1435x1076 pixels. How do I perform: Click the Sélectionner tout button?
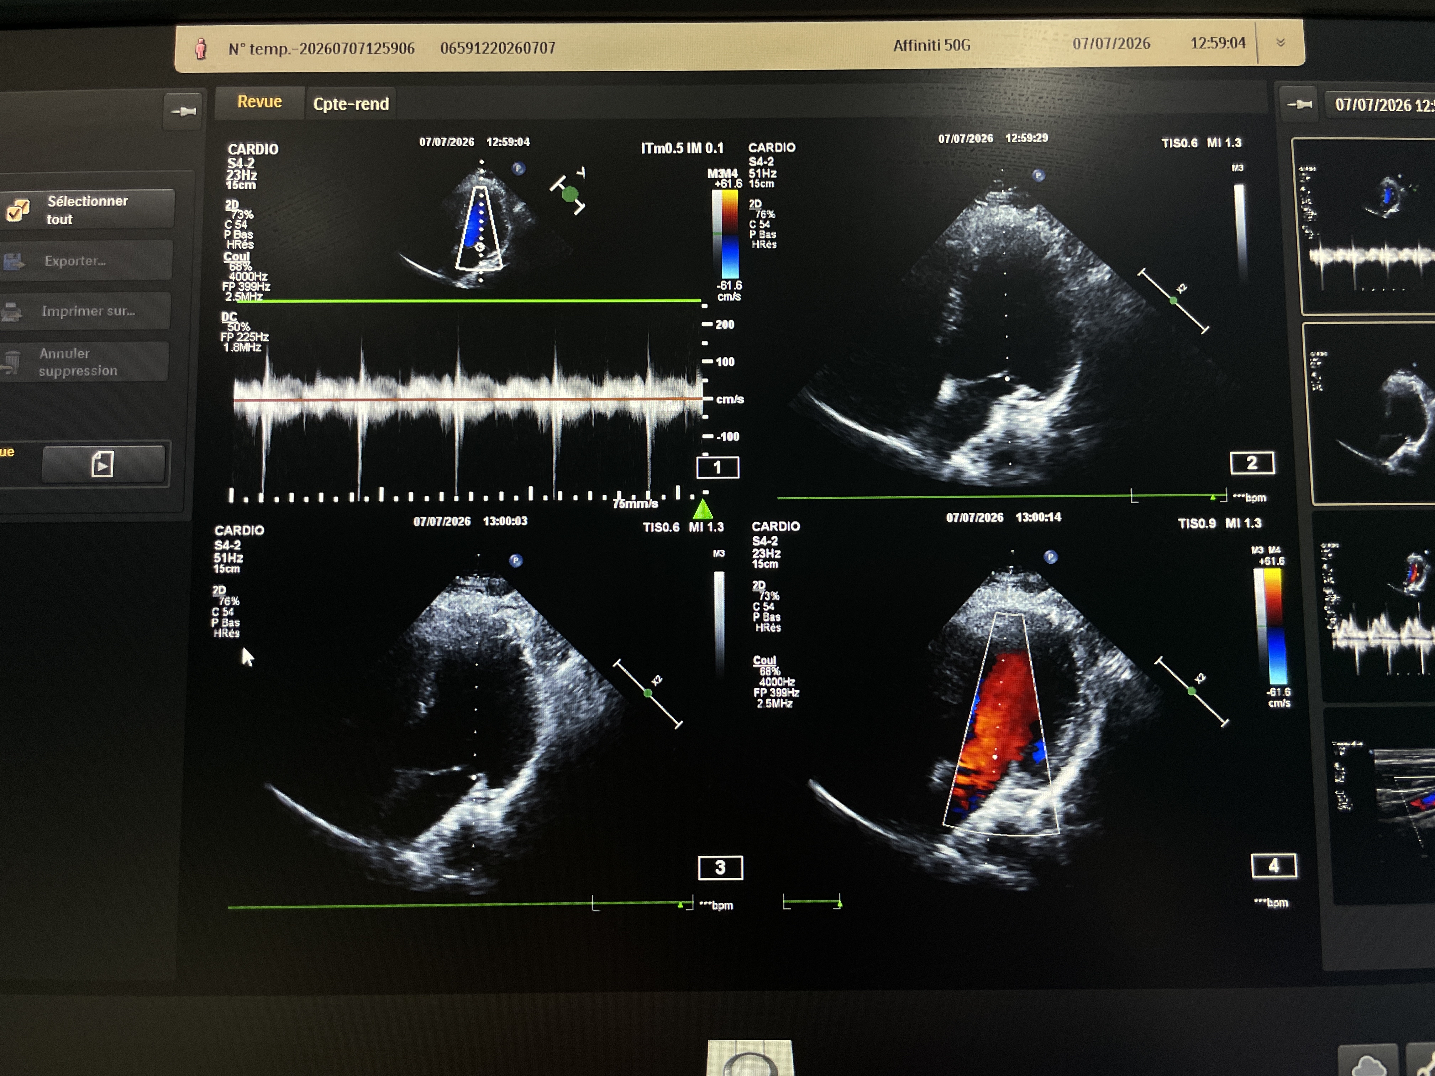(88, 210)
